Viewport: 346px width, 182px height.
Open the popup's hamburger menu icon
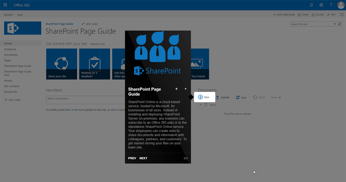(176, 89)
